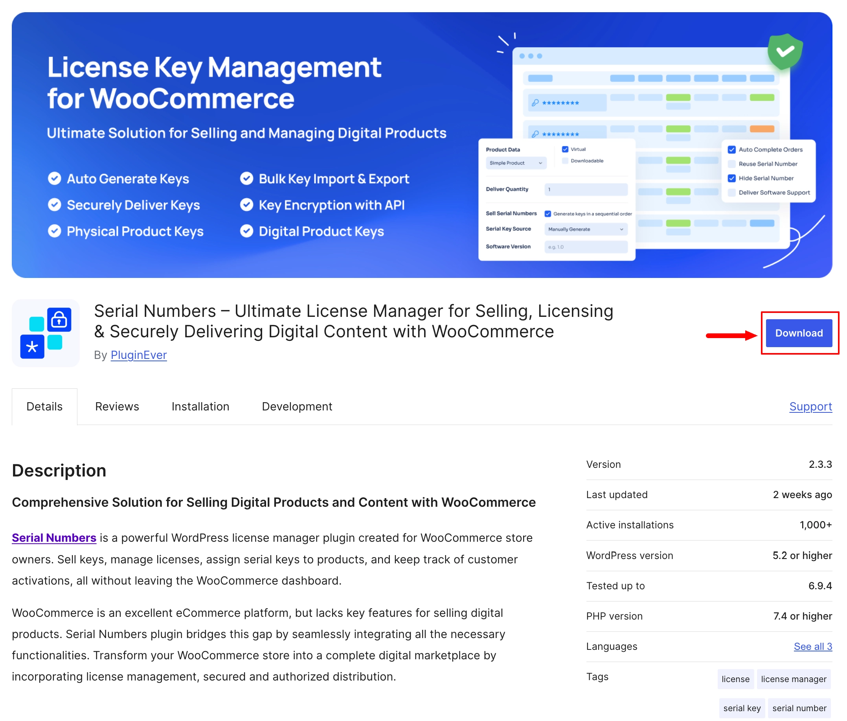Click the '5.2 or higher' WordPress version value
Viewport: 847px width, 721px height.
802,555
